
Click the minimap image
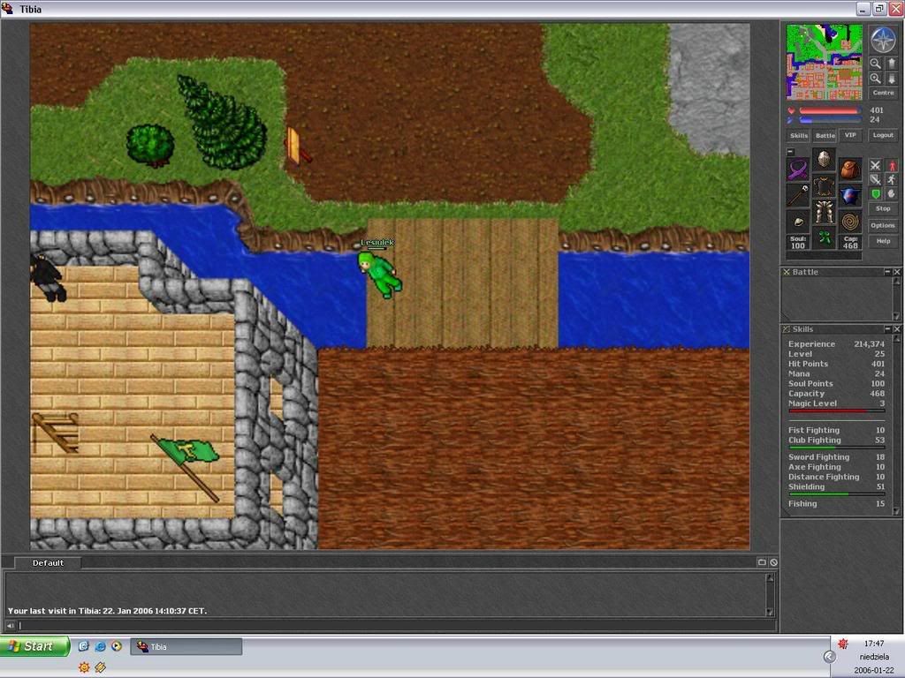pos(825,63)
